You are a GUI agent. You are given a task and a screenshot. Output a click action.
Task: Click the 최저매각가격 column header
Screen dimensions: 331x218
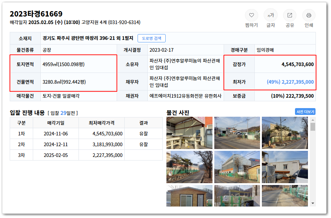102,123
